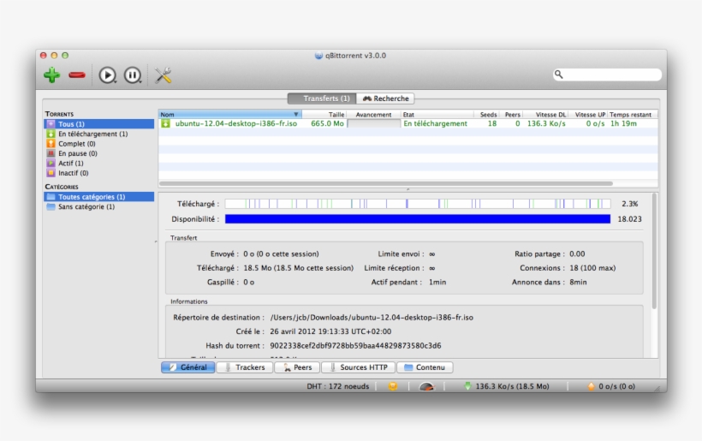
Task: Open the Trackers tab
Action: point(245,367)
